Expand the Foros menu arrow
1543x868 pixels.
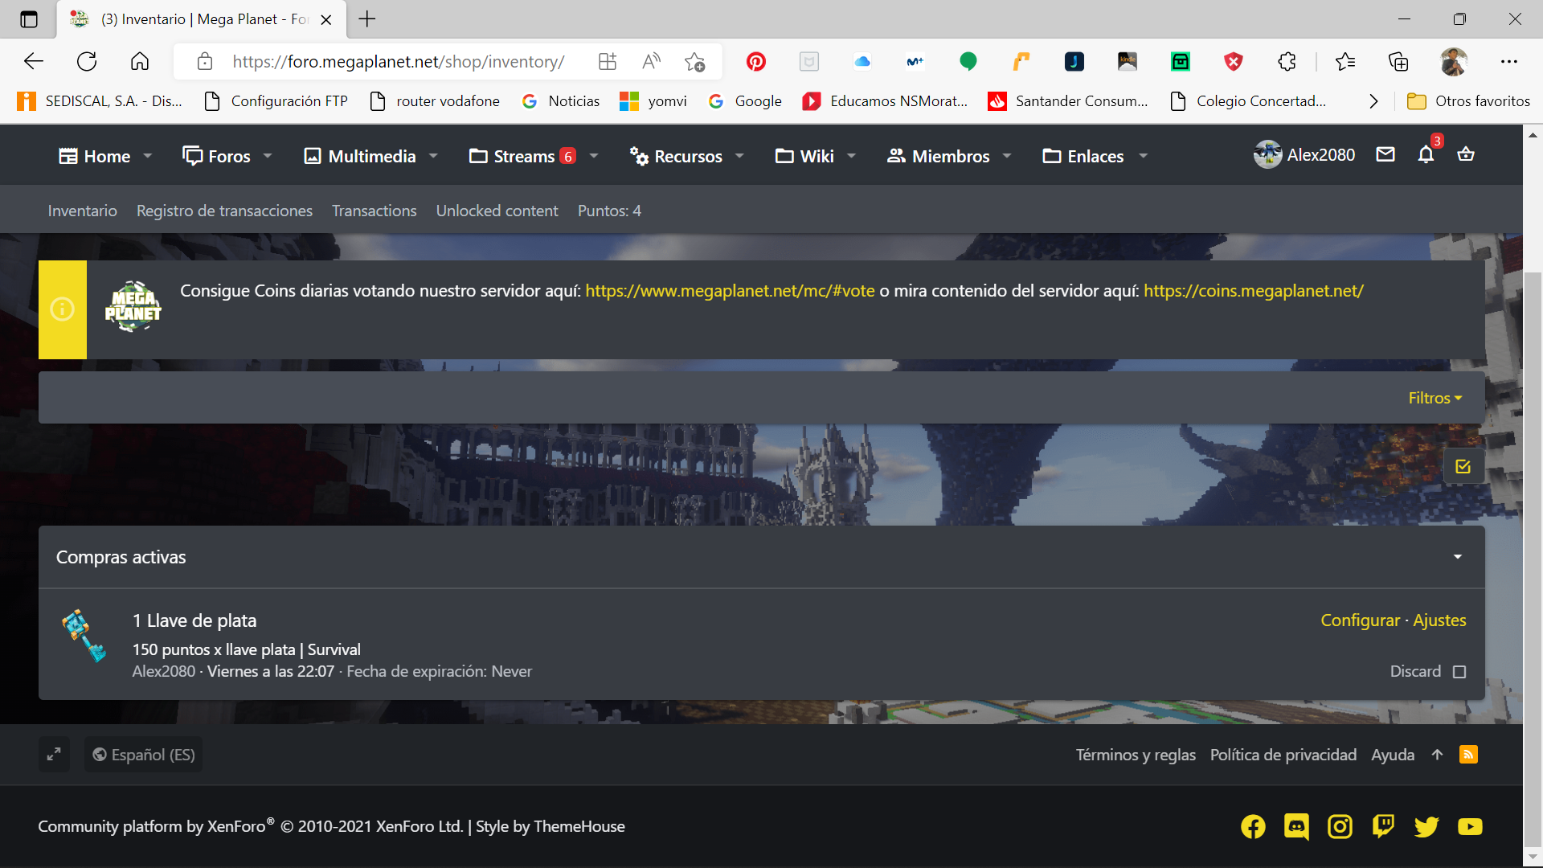268,156
